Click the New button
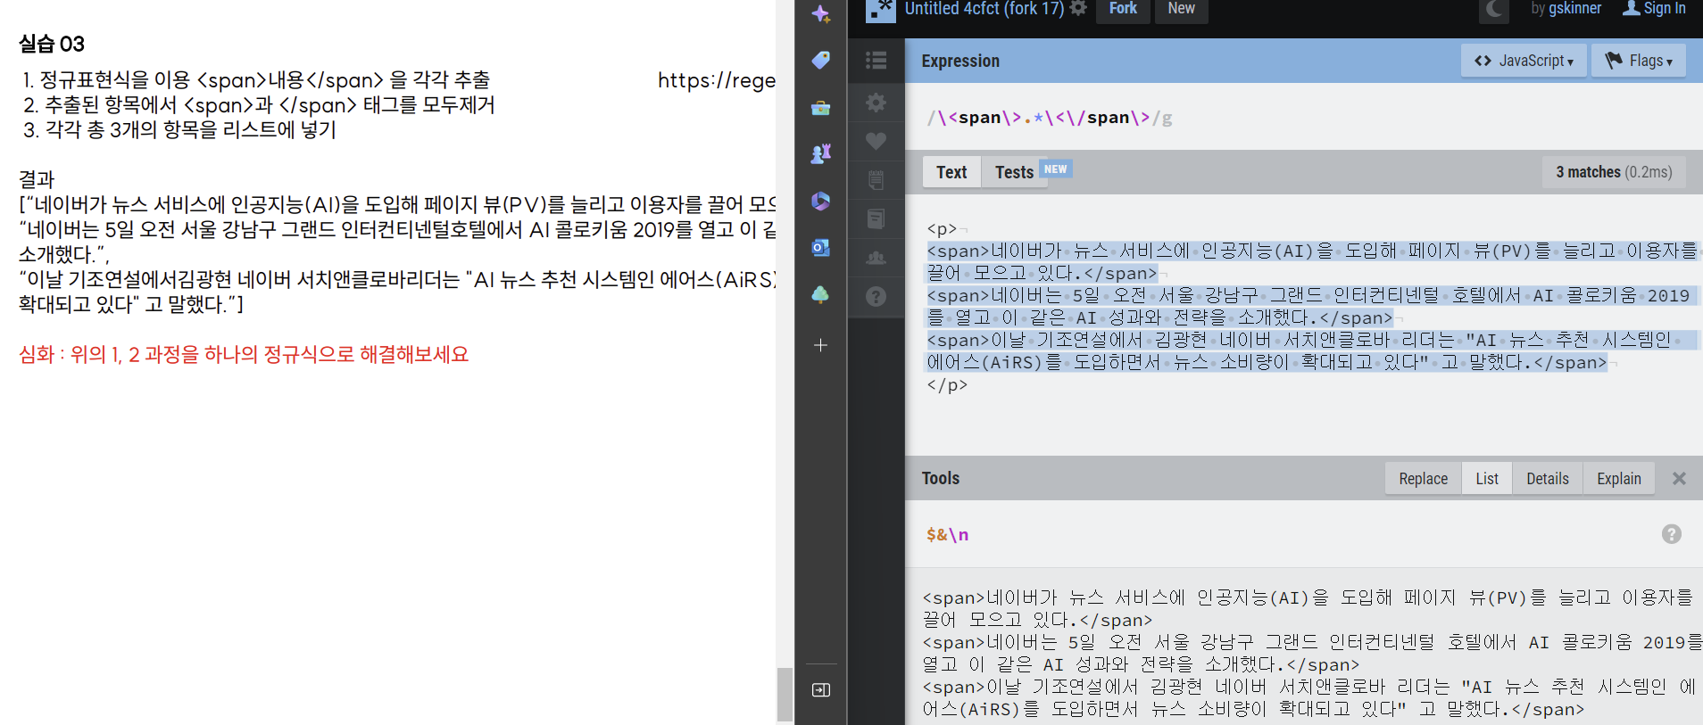1703x725 pixels. [x=1181, y=9]
